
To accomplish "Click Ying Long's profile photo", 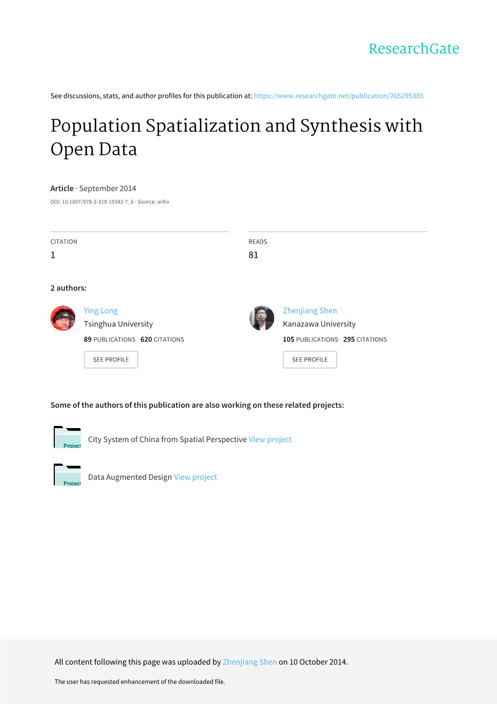I will click(63, 318).
